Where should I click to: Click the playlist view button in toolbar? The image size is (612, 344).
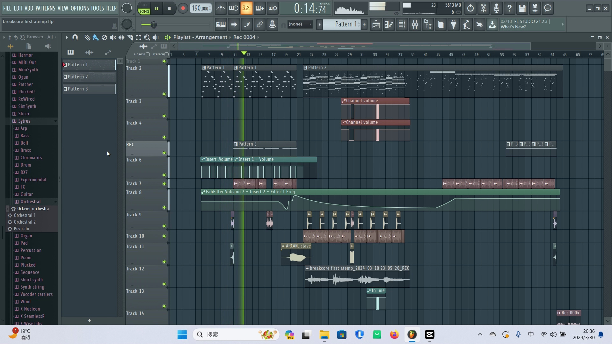pos(376,25)
